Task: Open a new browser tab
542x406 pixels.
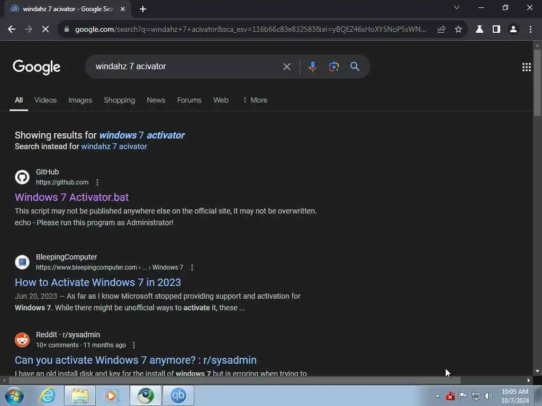Action: 143,9
